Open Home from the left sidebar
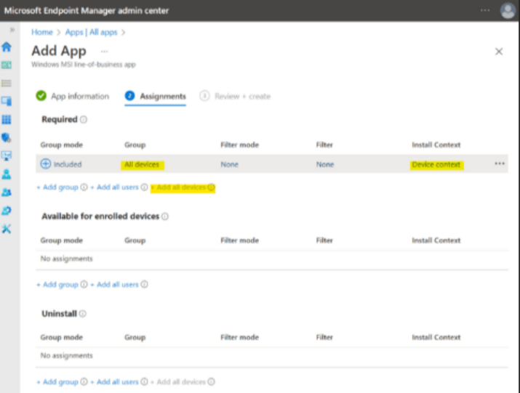520x393 pixels. pos(7,47)
